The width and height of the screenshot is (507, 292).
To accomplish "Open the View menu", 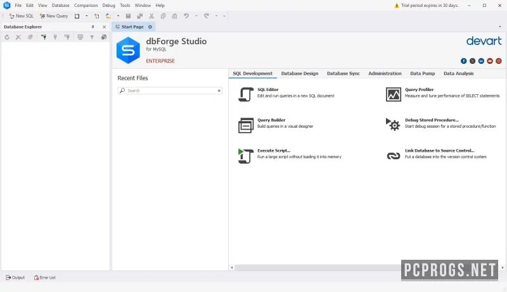I will (x=42, y=6).
